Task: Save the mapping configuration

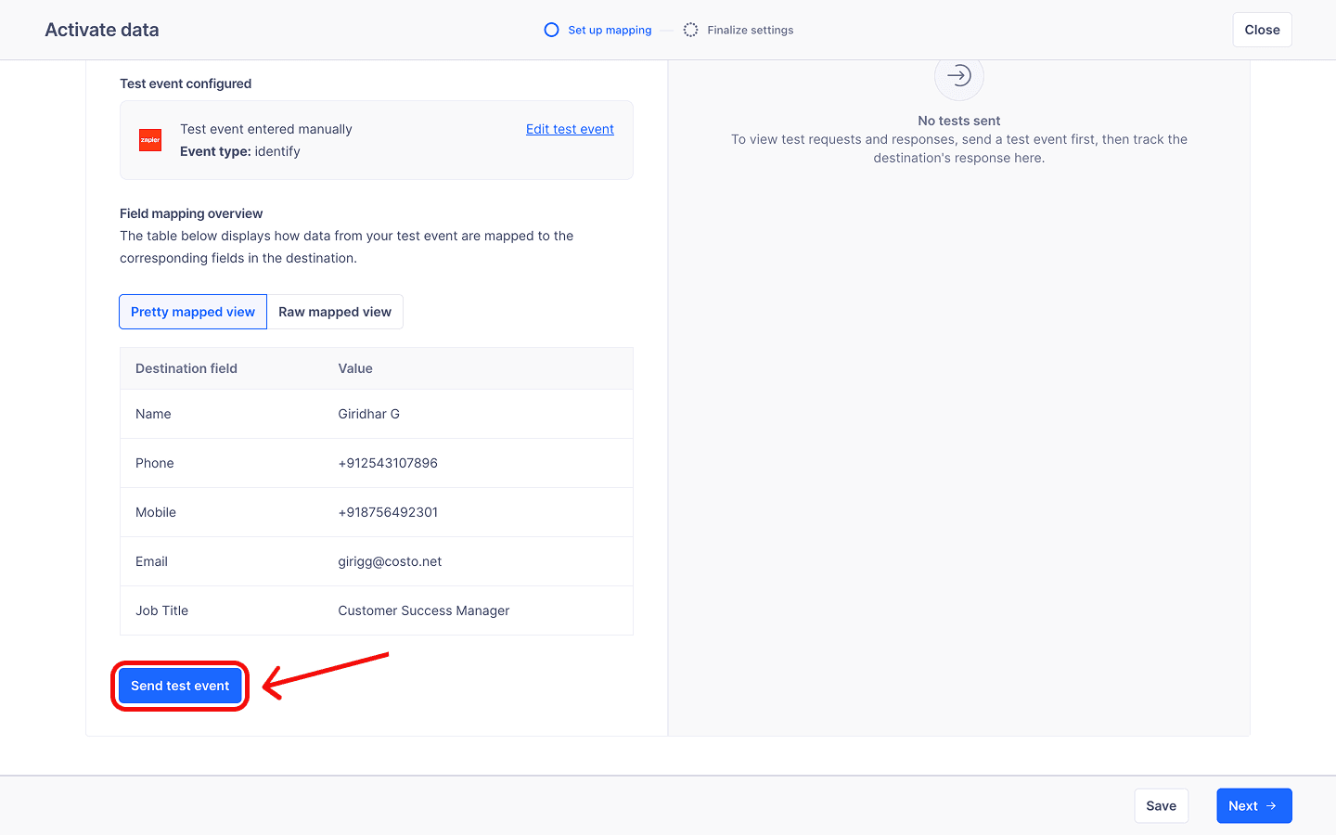Action: point(1161,805)
